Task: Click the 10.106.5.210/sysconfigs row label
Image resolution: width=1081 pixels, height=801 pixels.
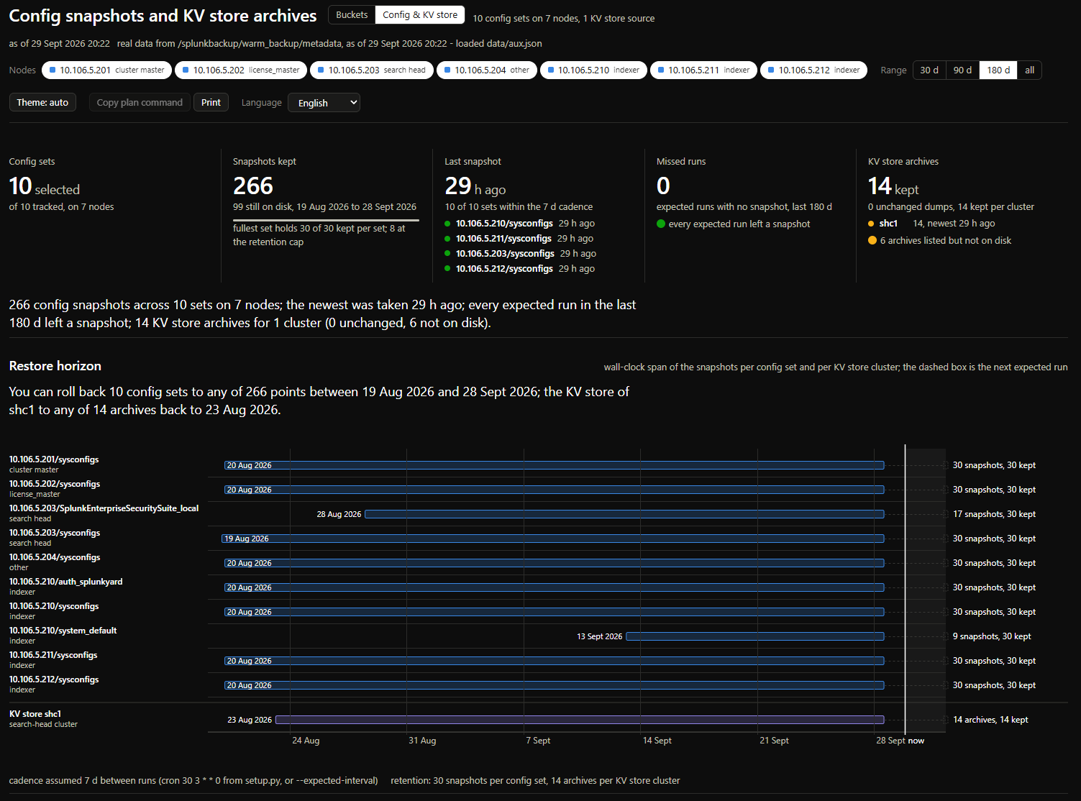Action: pyautogui.click(x=54, y=606)
